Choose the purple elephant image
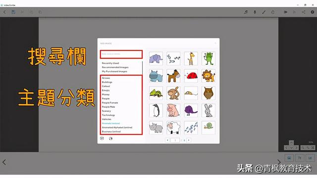317x178 pixels. 156,58
